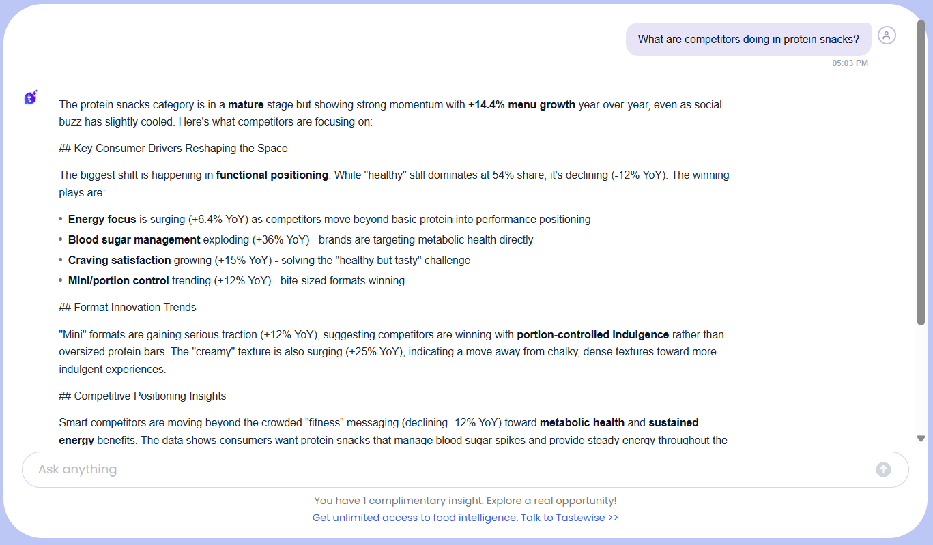Click the "Format Innovation Trends" heading
Image resolution: width=933 pixels, height=545 pixels.
coord(128,307)
